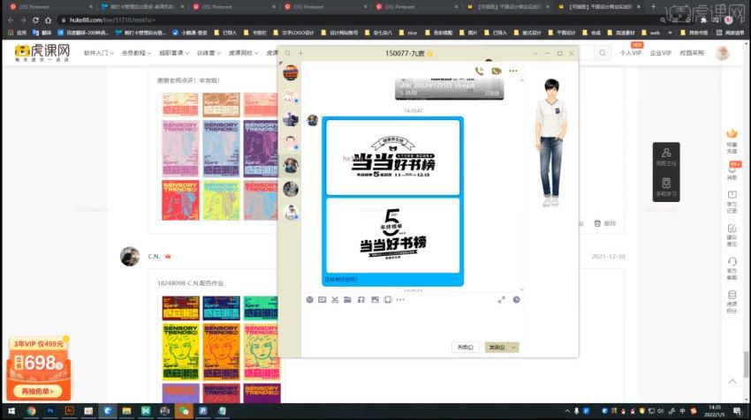This screenshot has width=751, height=420.
Task: Open the 文字LOGO设计 bookmark folder
Action: [x=293, y=33]
